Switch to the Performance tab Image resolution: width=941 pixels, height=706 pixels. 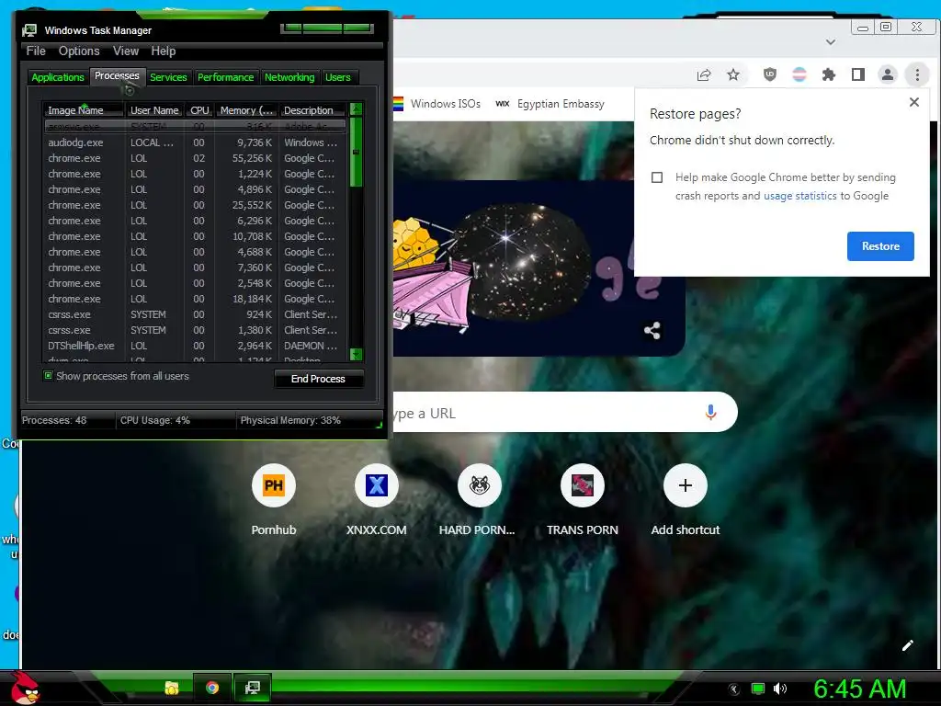(x=226, y=77)
